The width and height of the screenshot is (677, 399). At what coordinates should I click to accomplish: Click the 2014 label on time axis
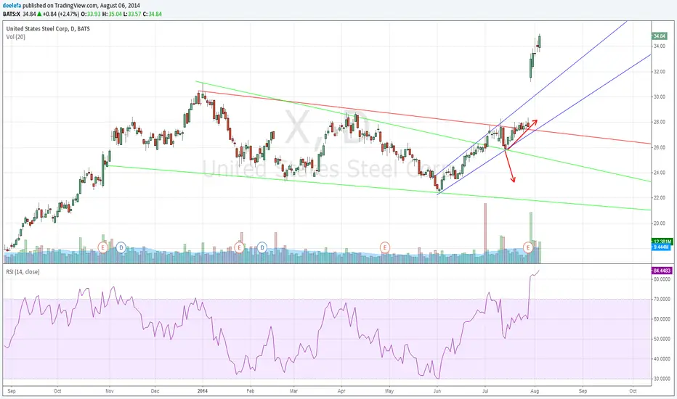click(x=203, y=391)
